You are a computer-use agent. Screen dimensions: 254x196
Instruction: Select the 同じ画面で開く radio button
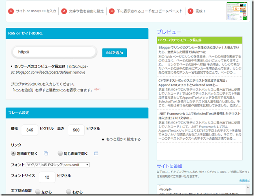tap(60, 153)
